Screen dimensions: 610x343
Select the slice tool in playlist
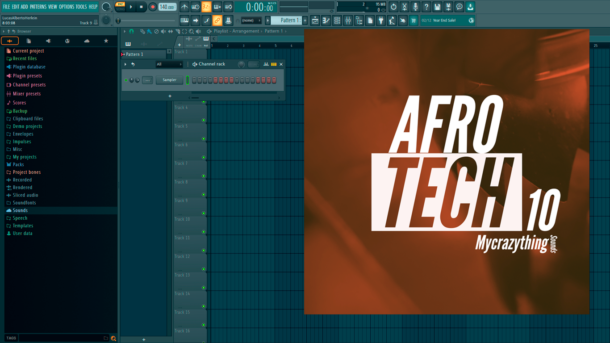(177, 31)
